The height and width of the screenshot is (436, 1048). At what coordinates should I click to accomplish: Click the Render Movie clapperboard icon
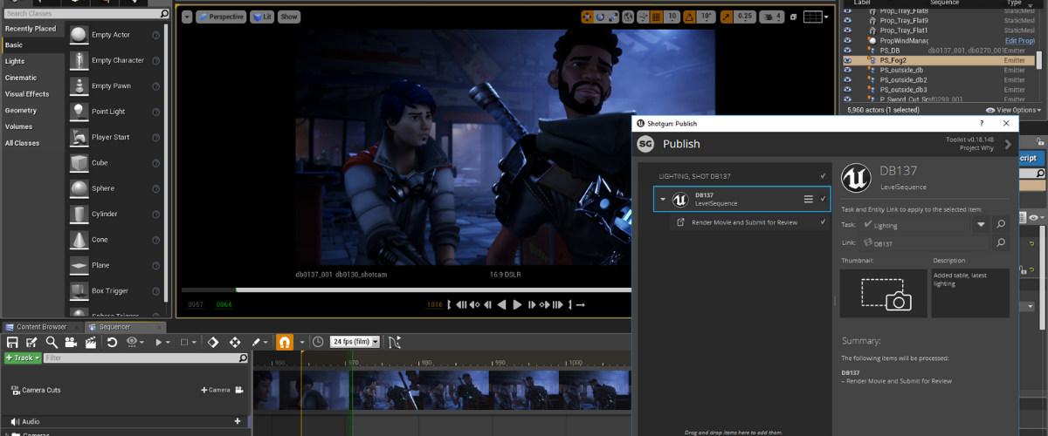pyautogui.click(x=90, y=343)
